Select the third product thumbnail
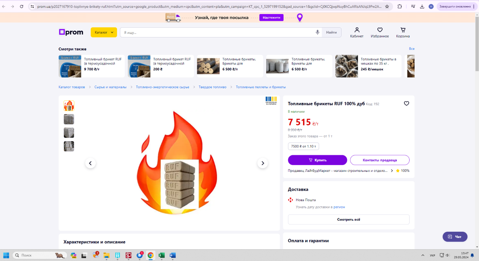Image resolution: width=479 pixels, height=261 pixels. pyautogui.click(x=69, y=133)
